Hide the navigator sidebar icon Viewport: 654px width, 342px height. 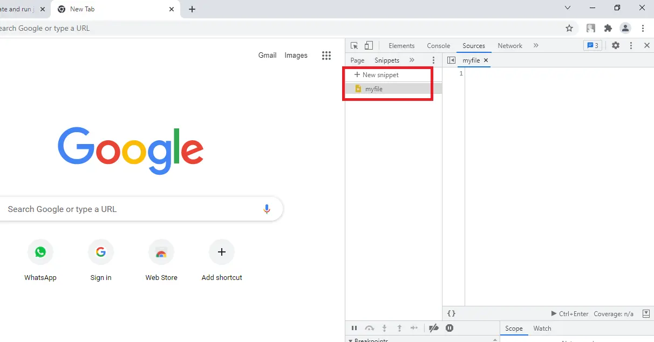click(x=452, y=60)
